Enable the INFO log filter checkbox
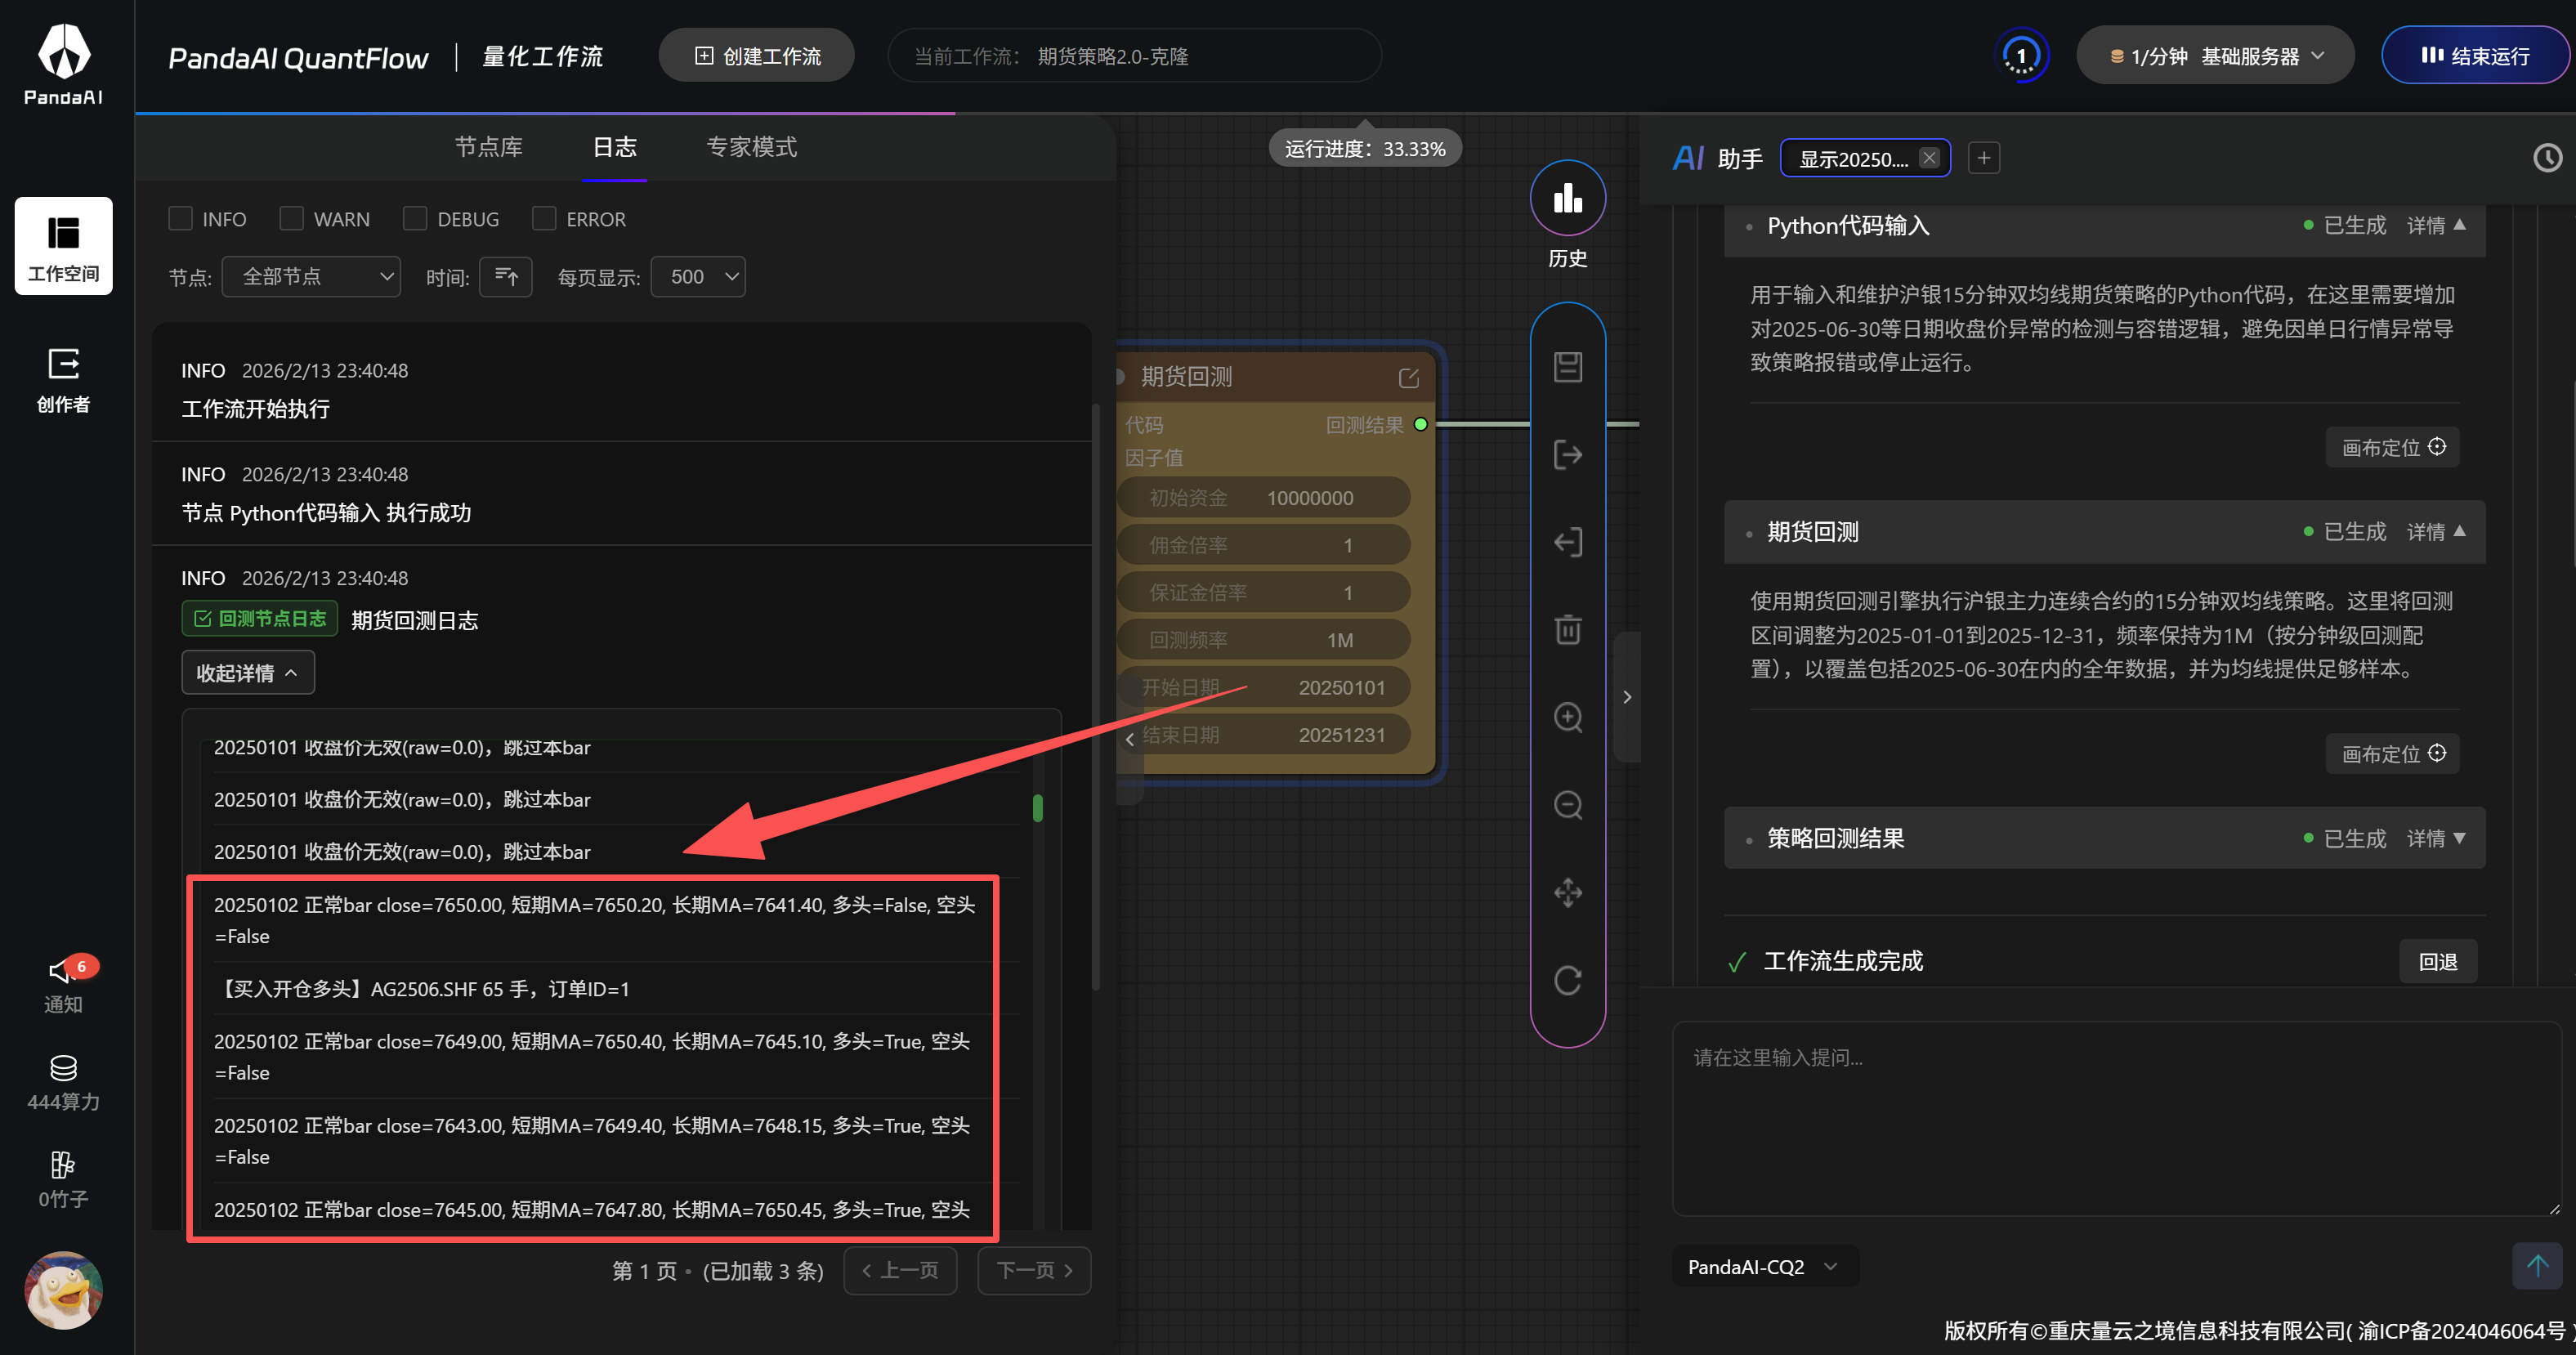Image resolution: width=2576 pixels, height=1355 pixels. coord(181,219)
